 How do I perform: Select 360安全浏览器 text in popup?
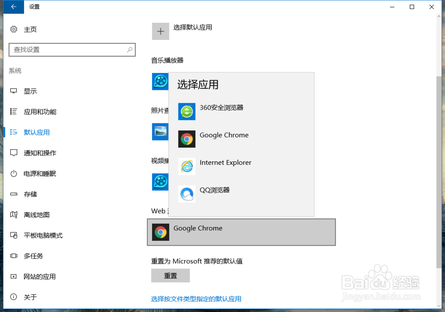tap(222, 108)
